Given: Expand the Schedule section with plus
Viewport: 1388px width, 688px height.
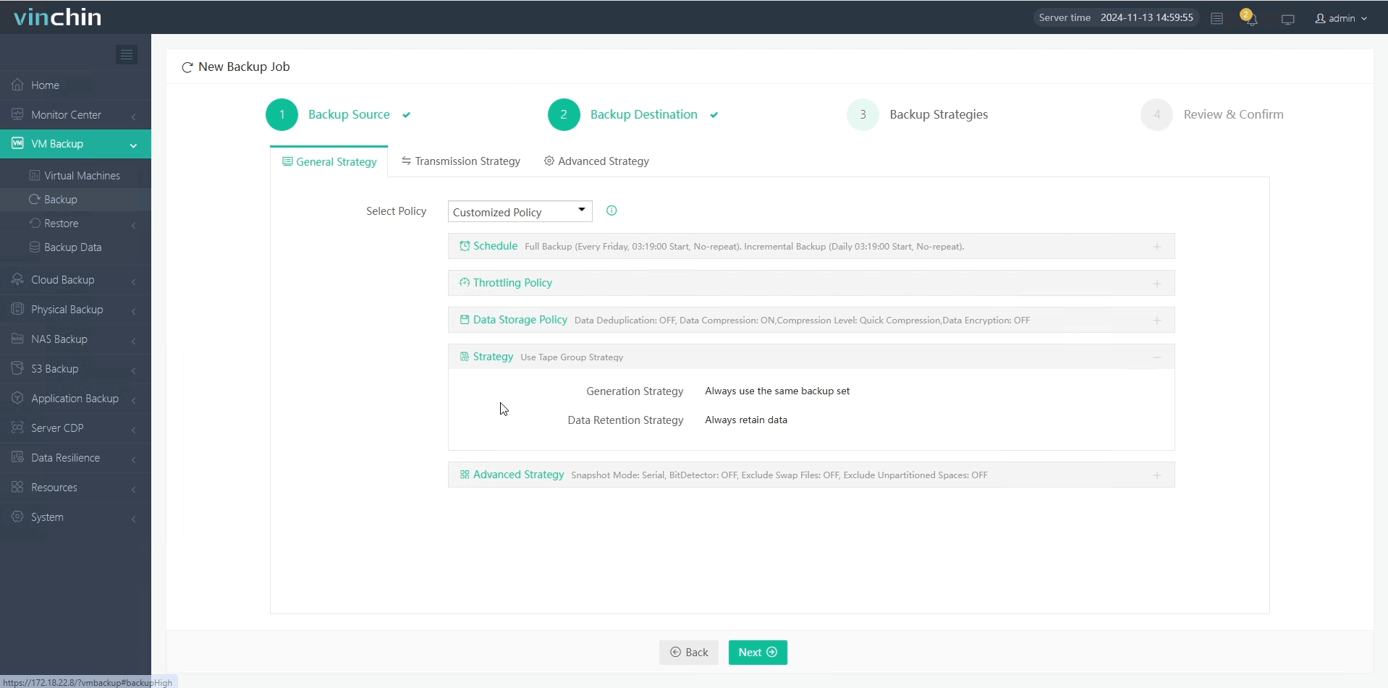Looking at the screenshot, I should (1157, 247).
